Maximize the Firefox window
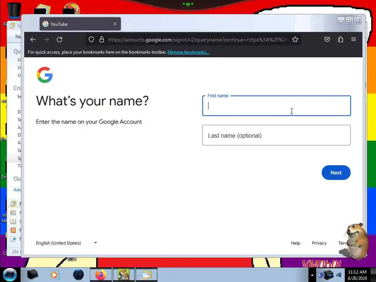This screenshot has height=282, width=376. click(x=350, y=21)
